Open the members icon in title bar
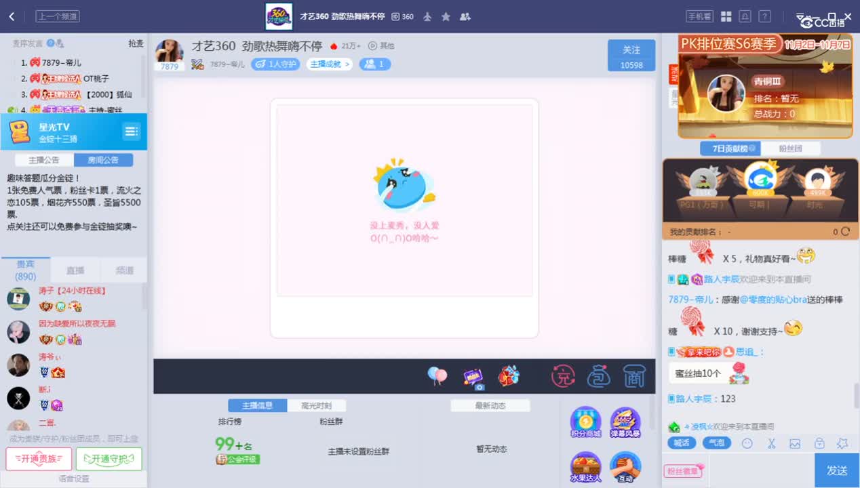The width and height of the screenshot is (860, 488). [x=465, y=16]
